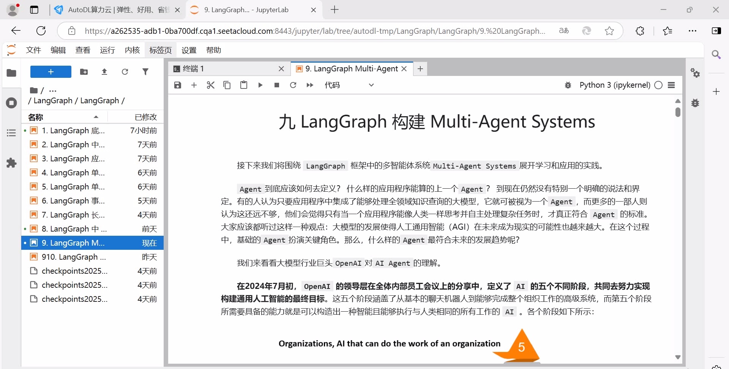Screen dimensions: 729x369
Task: Toggle the notebook debugger bug icon
Action: tap(568, 85)
